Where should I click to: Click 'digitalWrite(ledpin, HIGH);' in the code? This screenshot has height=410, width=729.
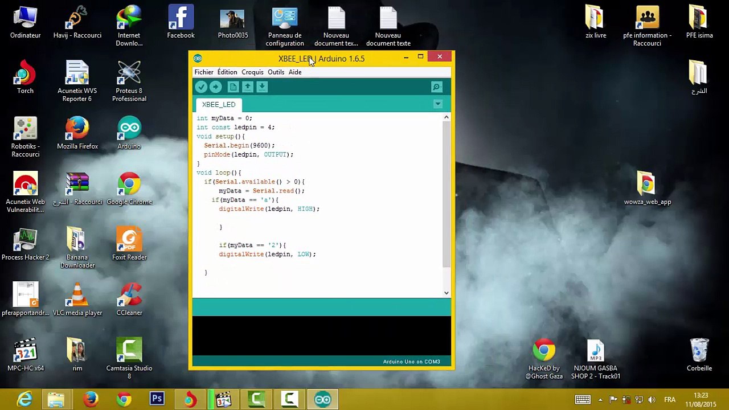269,209
